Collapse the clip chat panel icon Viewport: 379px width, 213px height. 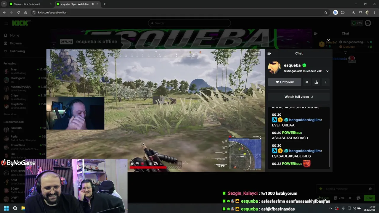pos(269,53)
